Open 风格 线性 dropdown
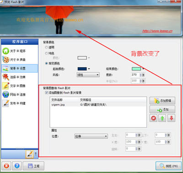The image size is (183, 173). tap(88, 75)
